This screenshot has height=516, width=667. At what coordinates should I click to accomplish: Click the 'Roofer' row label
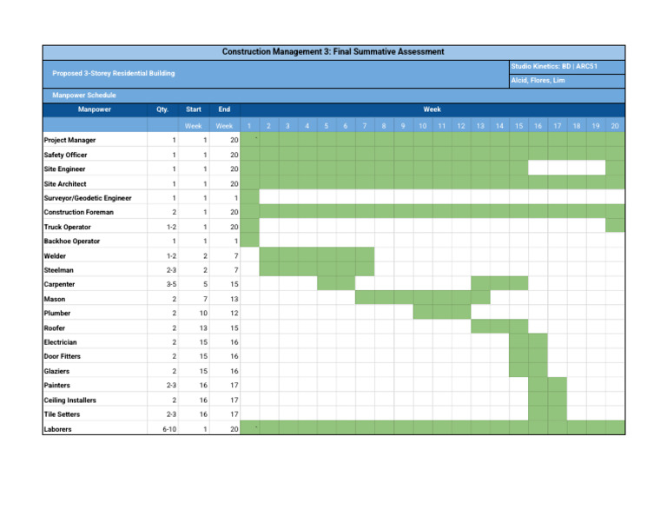pos(55,328)
